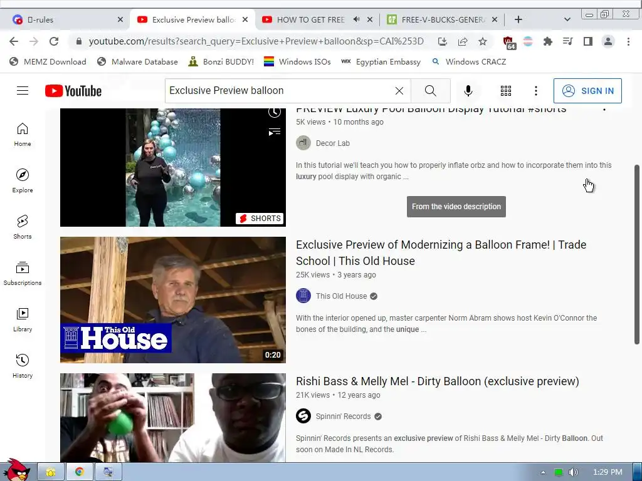The height and width of the screenshot is (481, 642).
Task: Click the address bar URL
Action: pos(256,41)
